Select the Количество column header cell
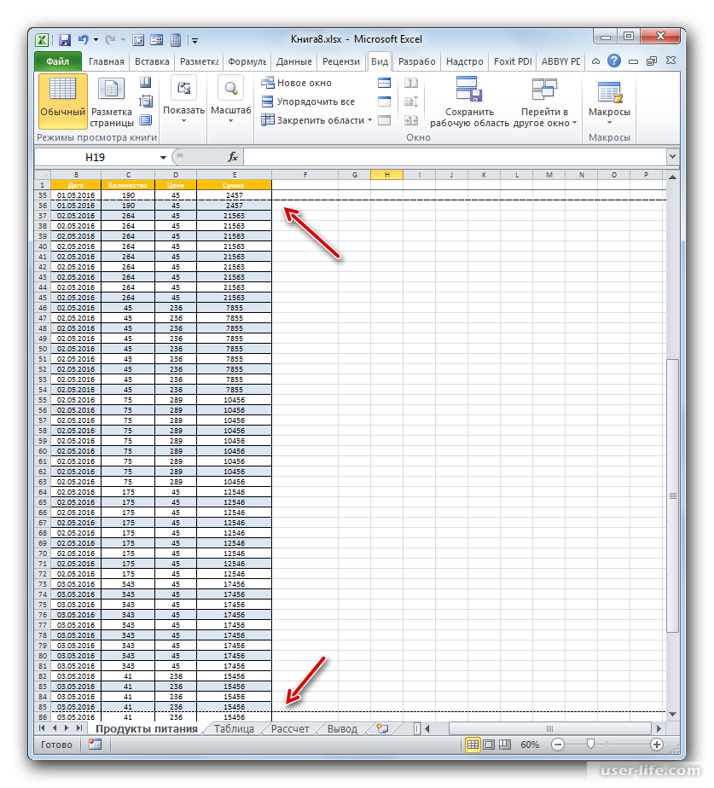This screenshot has width=714, height=788. pos(128,185)
